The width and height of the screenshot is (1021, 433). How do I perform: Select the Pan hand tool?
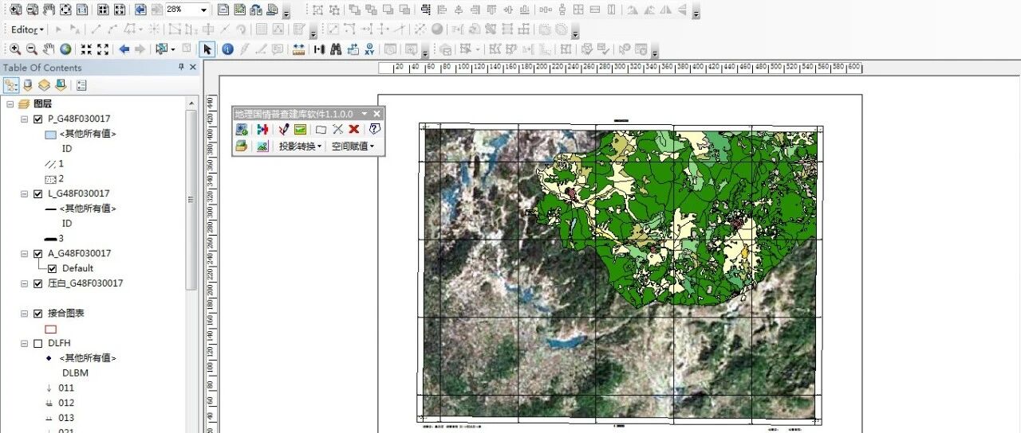click(x=49, y=49)
